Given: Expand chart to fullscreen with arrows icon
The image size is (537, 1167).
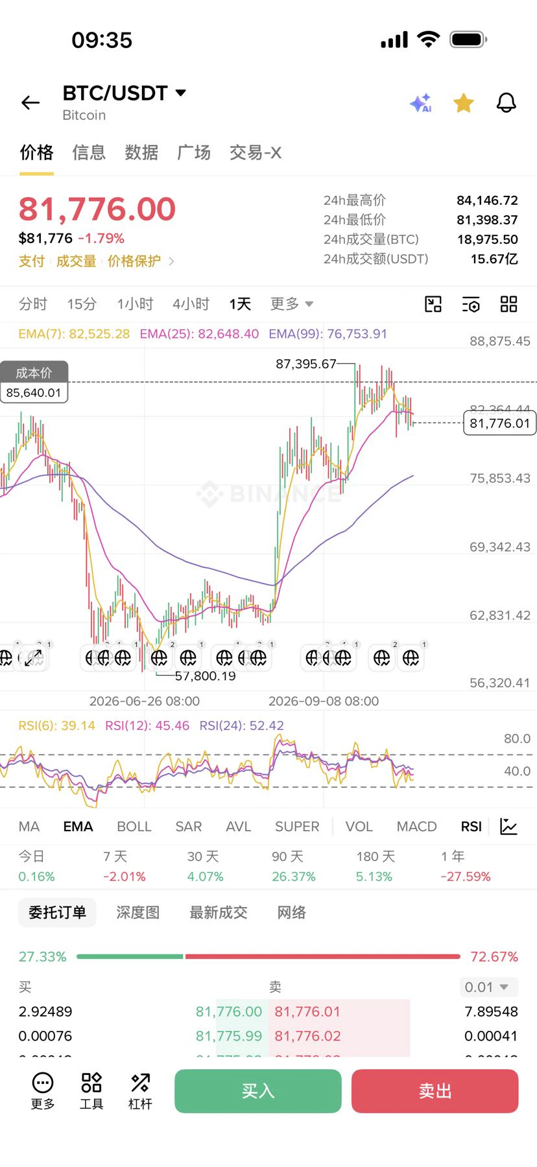Looking at the screenshot, I should point(33,658).
